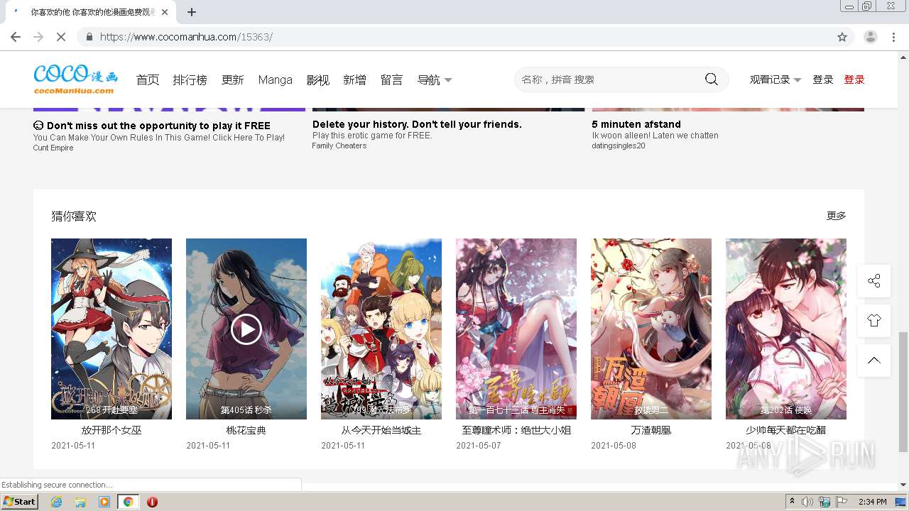Click the 从今天开始当城主 title text
The width and height of the screenshot is (909, 511).
tap(381, 430)
